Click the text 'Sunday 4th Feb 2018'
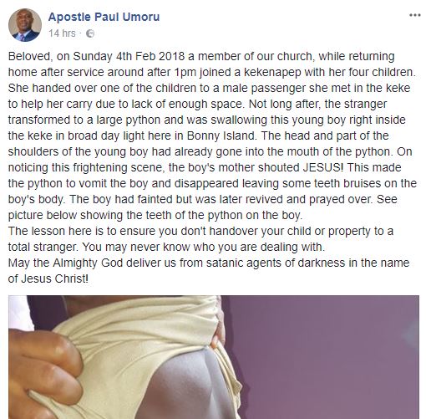Viewport: 426px width, 419px height. pos(129,56)
